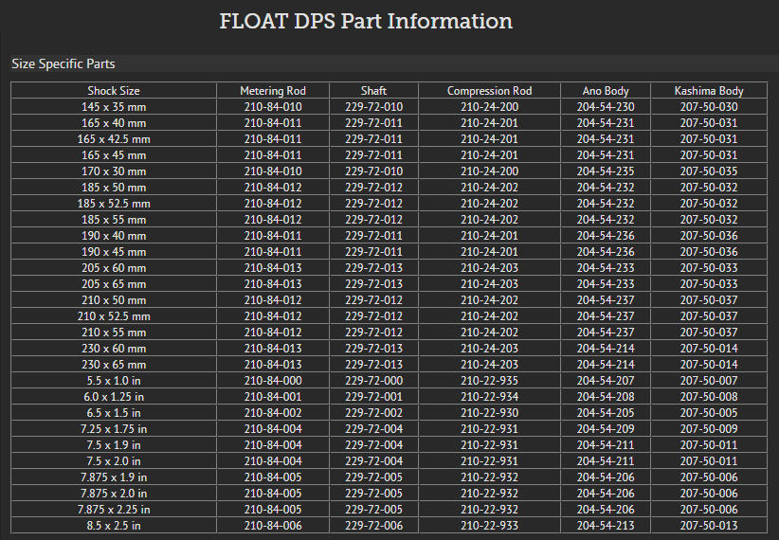Click the Compression Rod column header
This screenshot has height=540, width=779.
pos(489,91)
